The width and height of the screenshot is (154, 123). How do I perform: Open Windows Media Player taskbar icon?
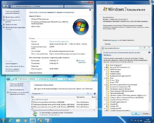pyautogui.click(x=25, y=121)
